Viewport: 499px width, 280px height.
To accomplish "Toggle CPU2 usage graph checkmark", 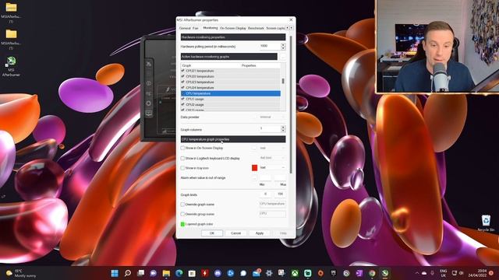I will 182,104.
